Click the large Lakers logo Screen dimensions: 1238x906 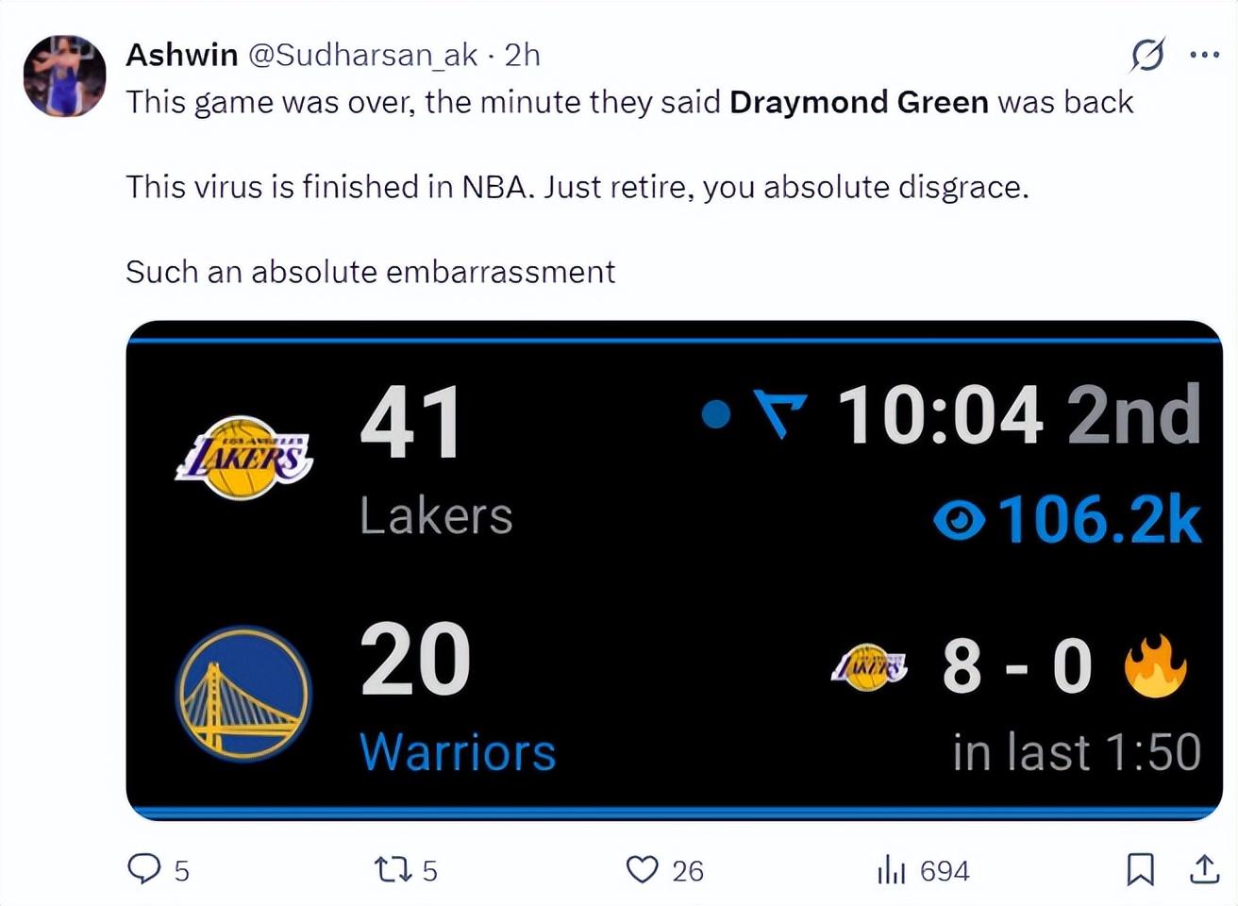244,459
